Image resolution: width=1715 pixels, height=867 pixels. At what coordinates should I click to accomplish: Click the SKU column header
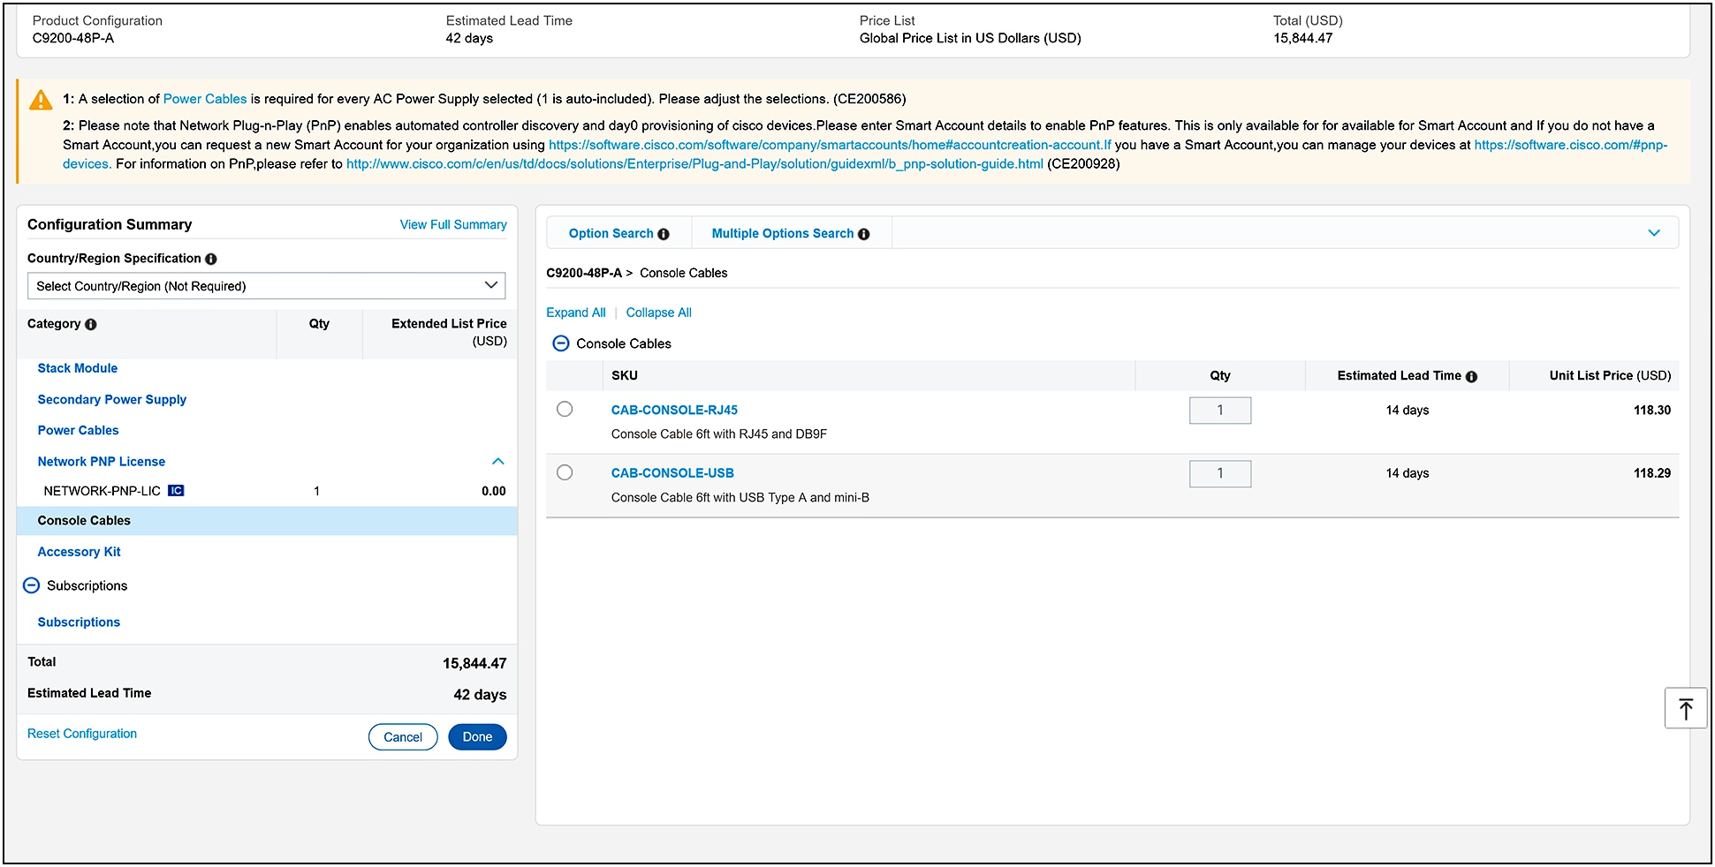(625, 376)
